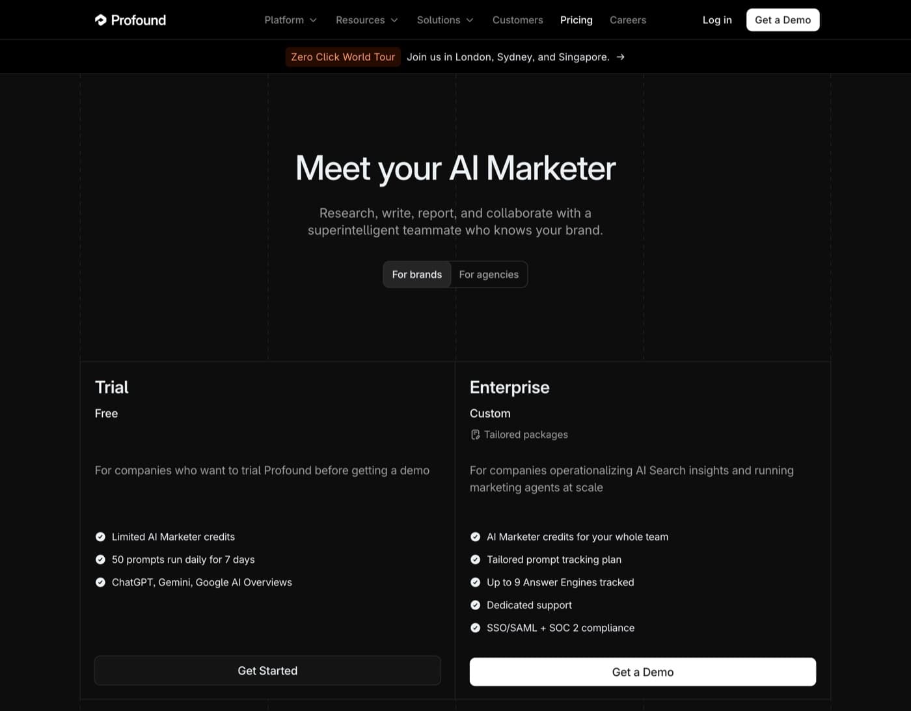Click the Enterprise plan heading
911x711 pixels.
pyautogui.click(x=510, y=387)
